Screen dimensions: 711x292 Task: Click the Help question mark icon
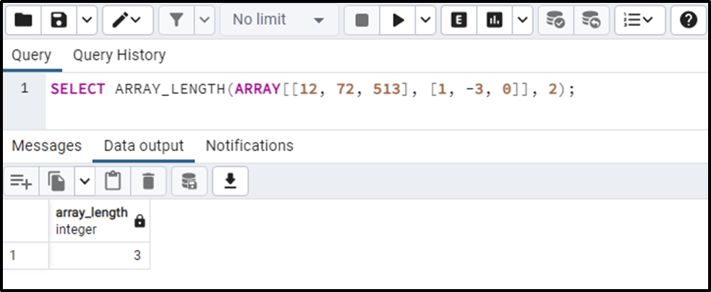tap(689, 20)
